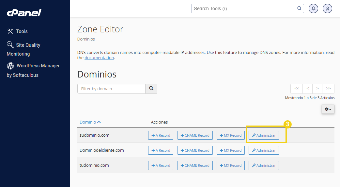Viewport: 340px width, 187px height.
Task: Add A Record for Dominiodelcliente.com
Action: [x=161, y=150]
